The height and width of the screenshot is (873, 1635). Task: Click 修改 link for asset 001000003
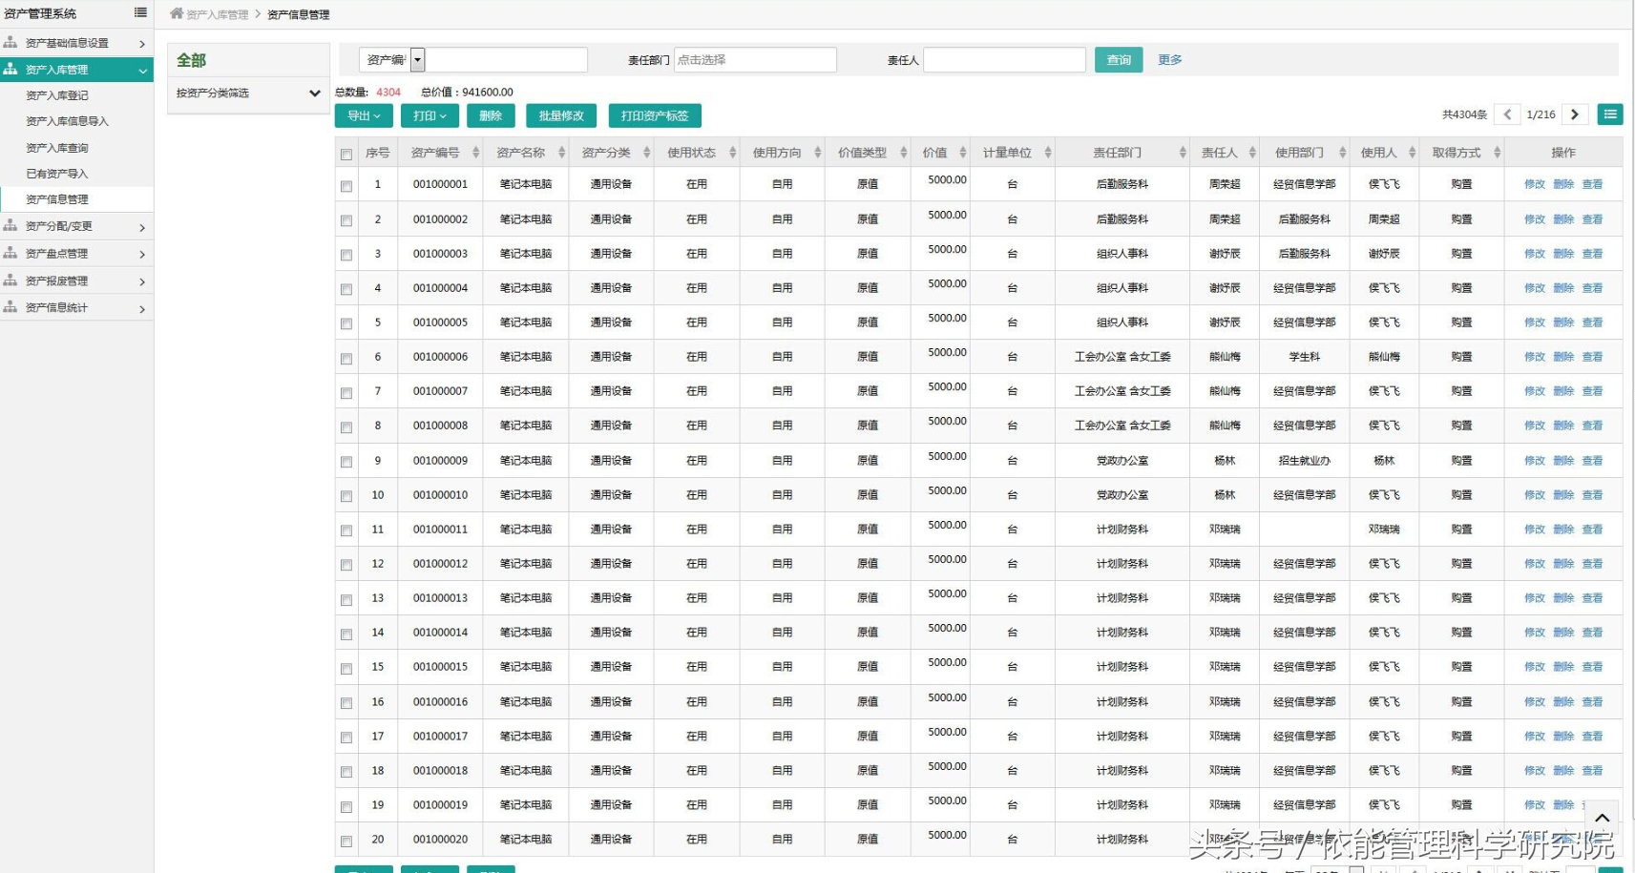tap(1534, 254)
